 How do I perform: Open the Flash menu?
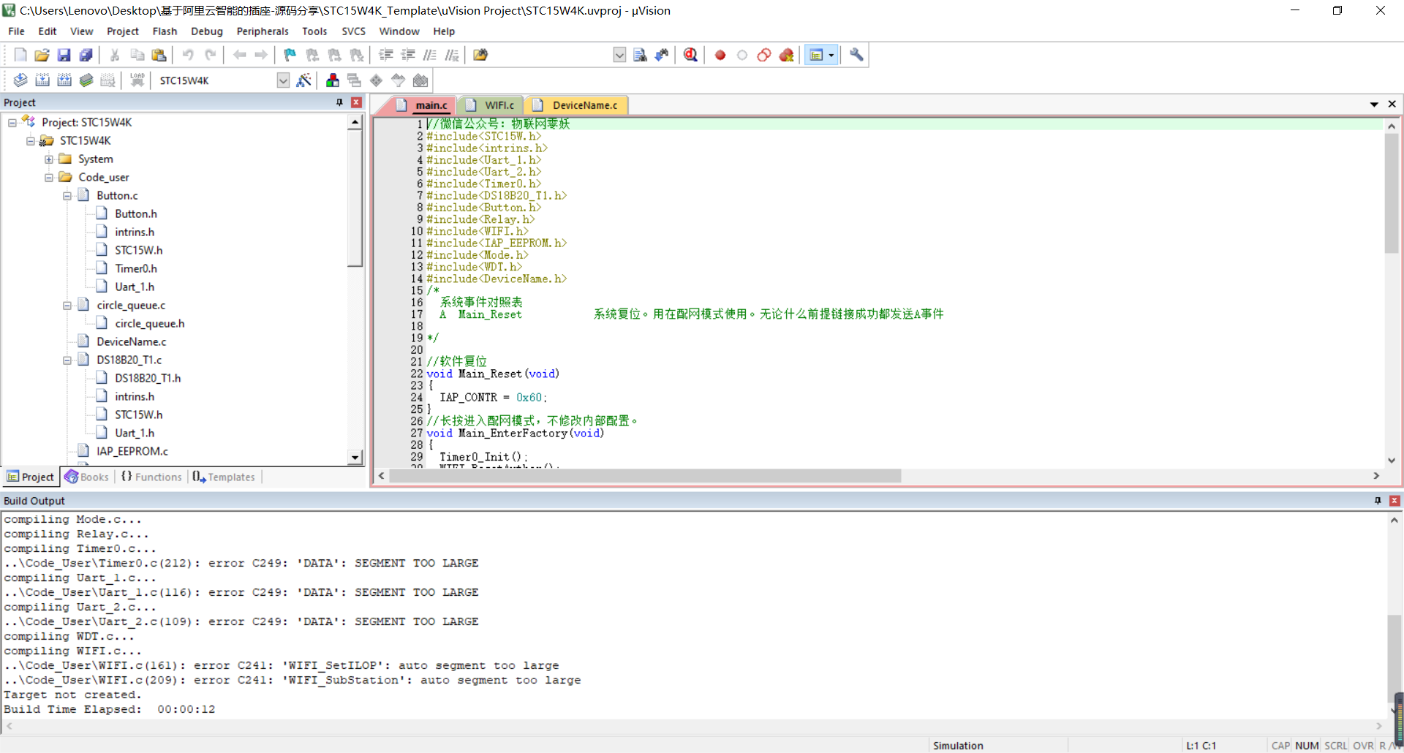(x=165, y=31)
